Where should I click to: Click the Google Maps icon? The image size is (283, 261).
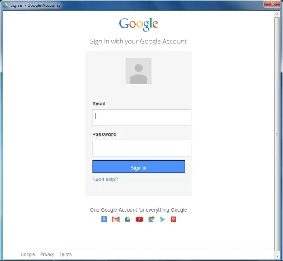(151, 219)
